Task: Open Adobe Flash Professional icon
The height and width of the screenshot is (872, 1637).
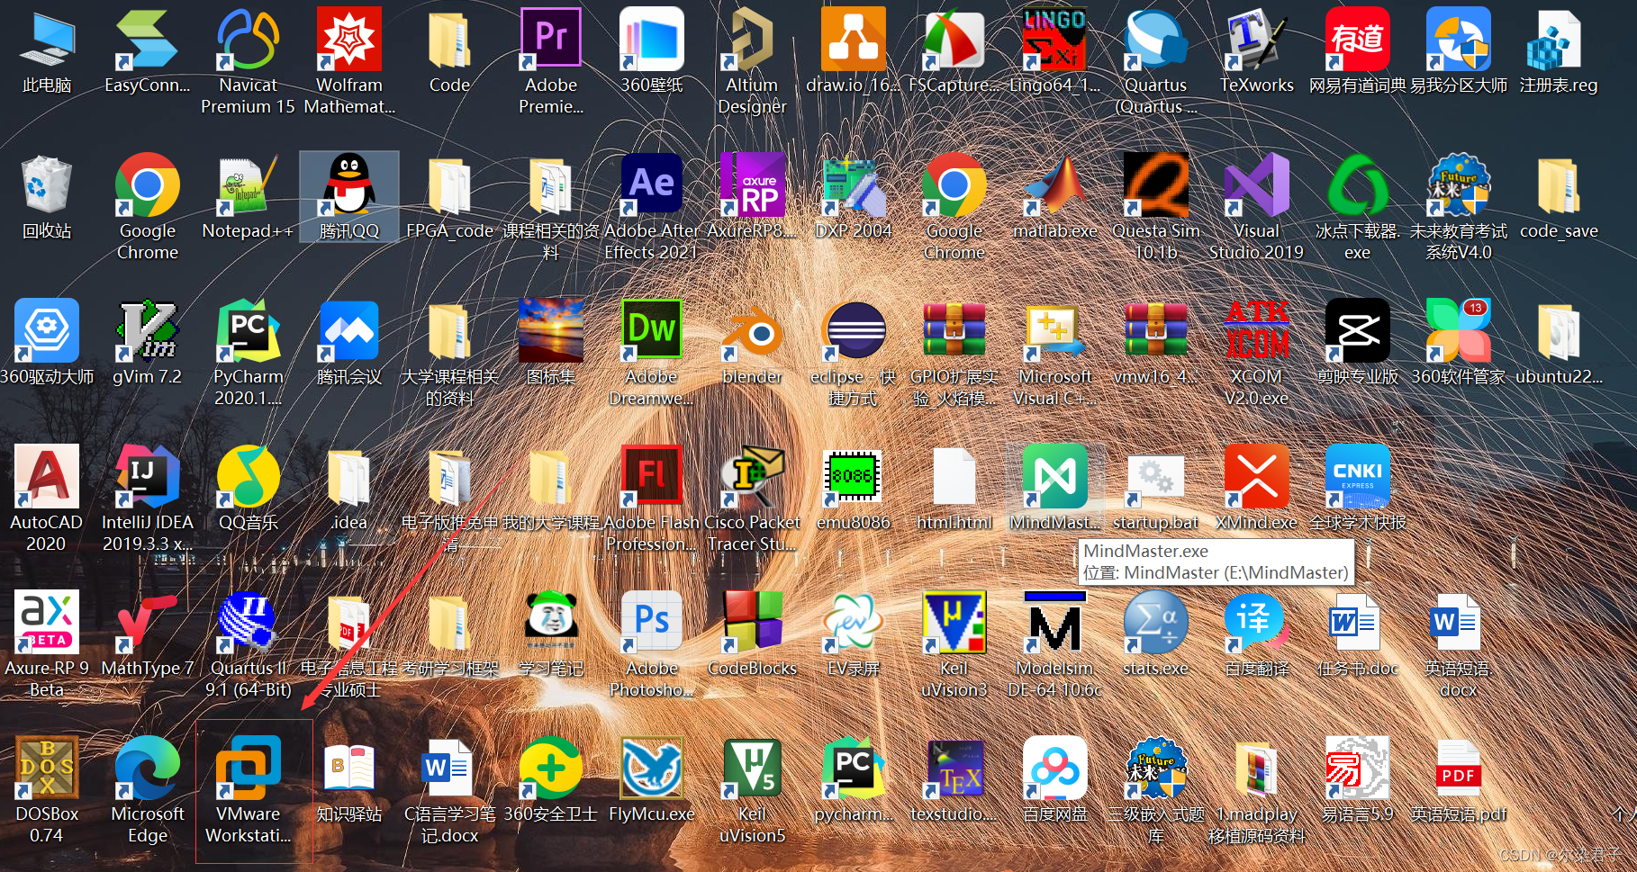Action: (652, 476)
